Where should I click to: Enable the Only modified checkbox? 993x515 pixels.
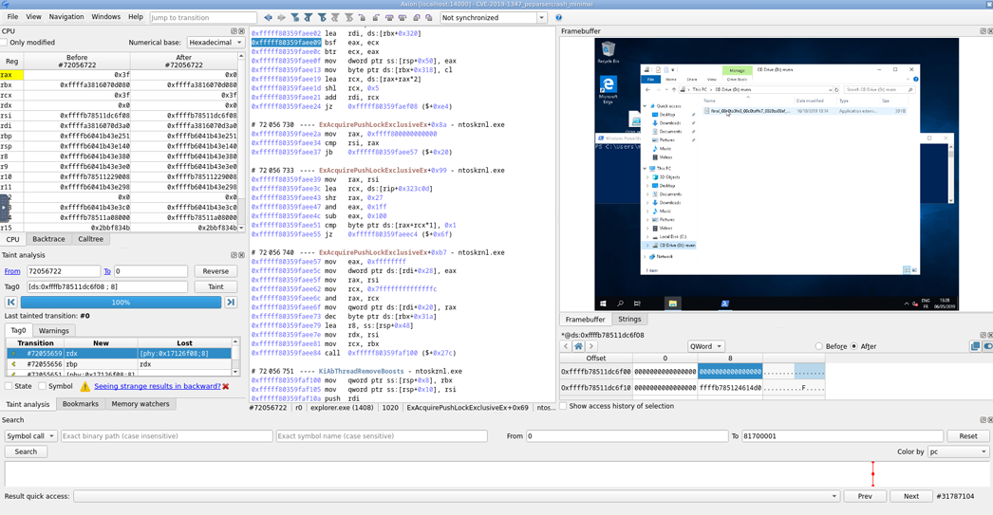[x=5, y=43]
